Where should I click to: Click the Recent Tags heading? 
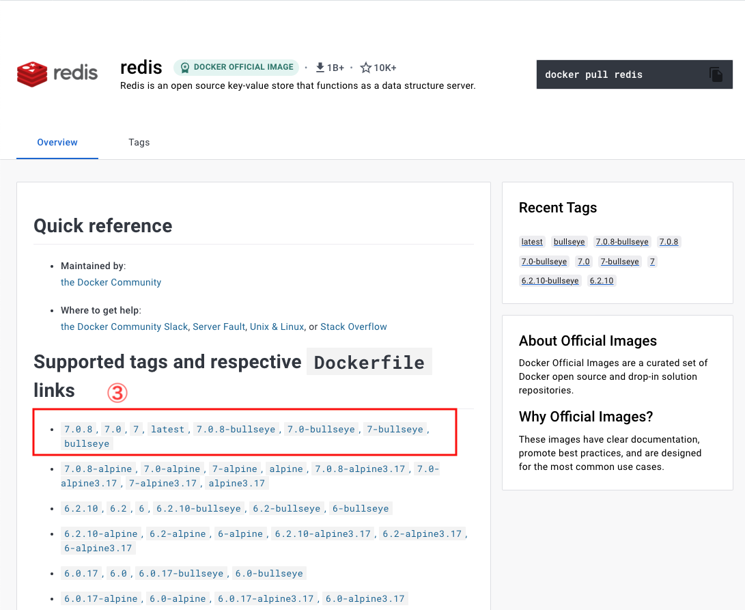pyautogui.click(x=558, y=208)
